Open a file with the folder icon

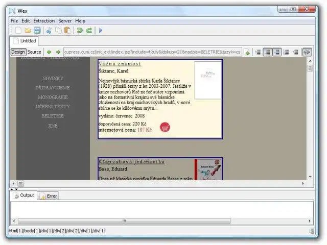[x=28, y=31]
